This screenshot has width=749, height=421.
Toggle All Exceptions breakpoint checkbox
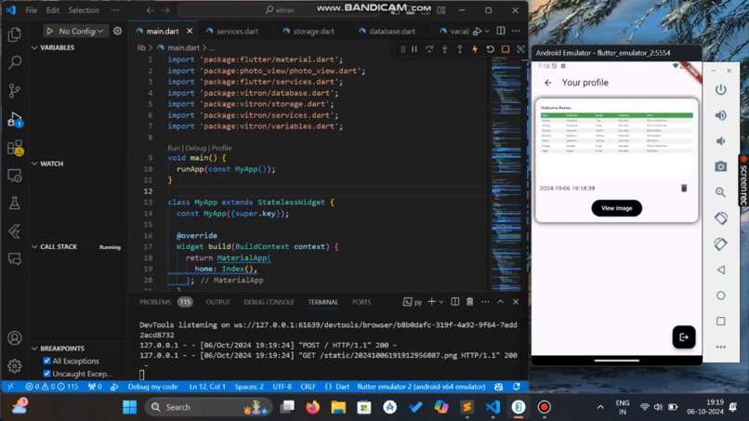tap(46, 361)
